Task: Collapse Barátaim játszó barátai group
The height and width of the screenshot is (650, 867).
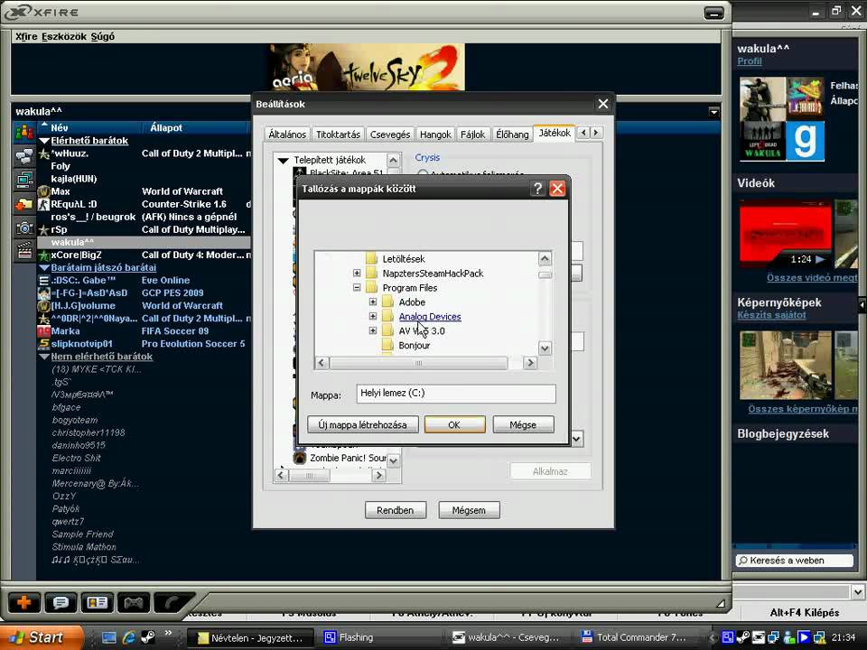Action: [45, 267]
